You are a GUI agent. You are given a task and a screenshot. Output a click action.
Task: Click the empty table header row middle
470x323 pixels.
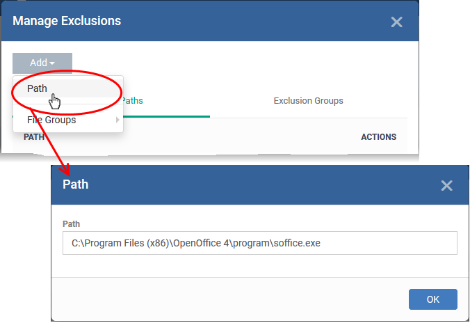coord(202,137)
